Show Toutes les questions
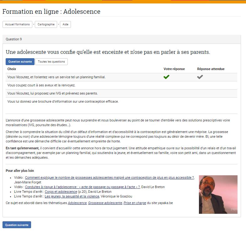Viewport: 246px width, 231px height. tap(51, 62)
